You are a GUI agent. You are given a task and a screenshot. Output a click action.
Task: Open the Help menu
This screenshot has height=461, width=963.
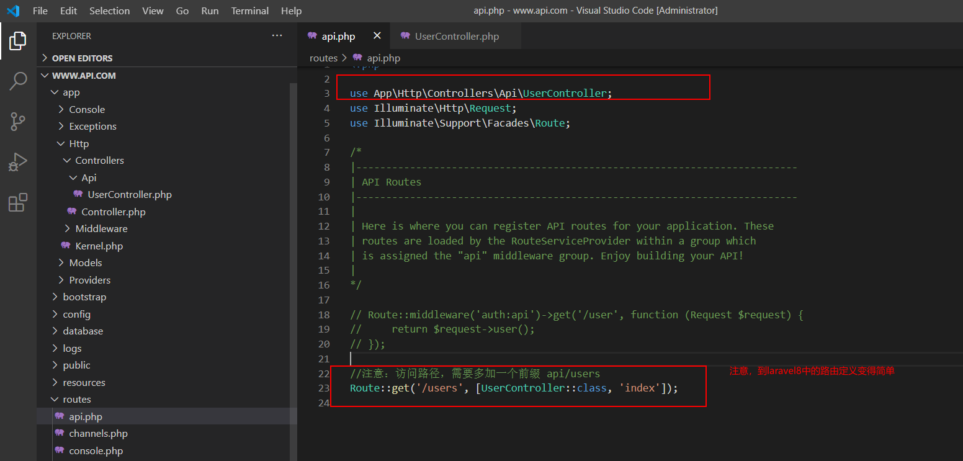point(292,11)
